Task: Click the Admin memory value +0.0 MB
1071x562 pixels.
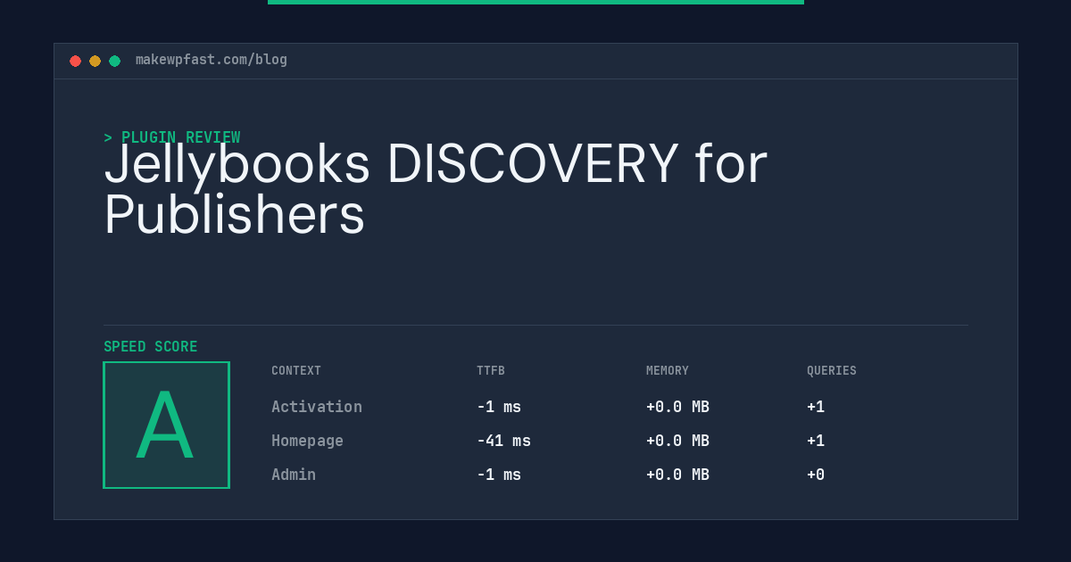Action: pyautogui.click(x=677, y=475)
